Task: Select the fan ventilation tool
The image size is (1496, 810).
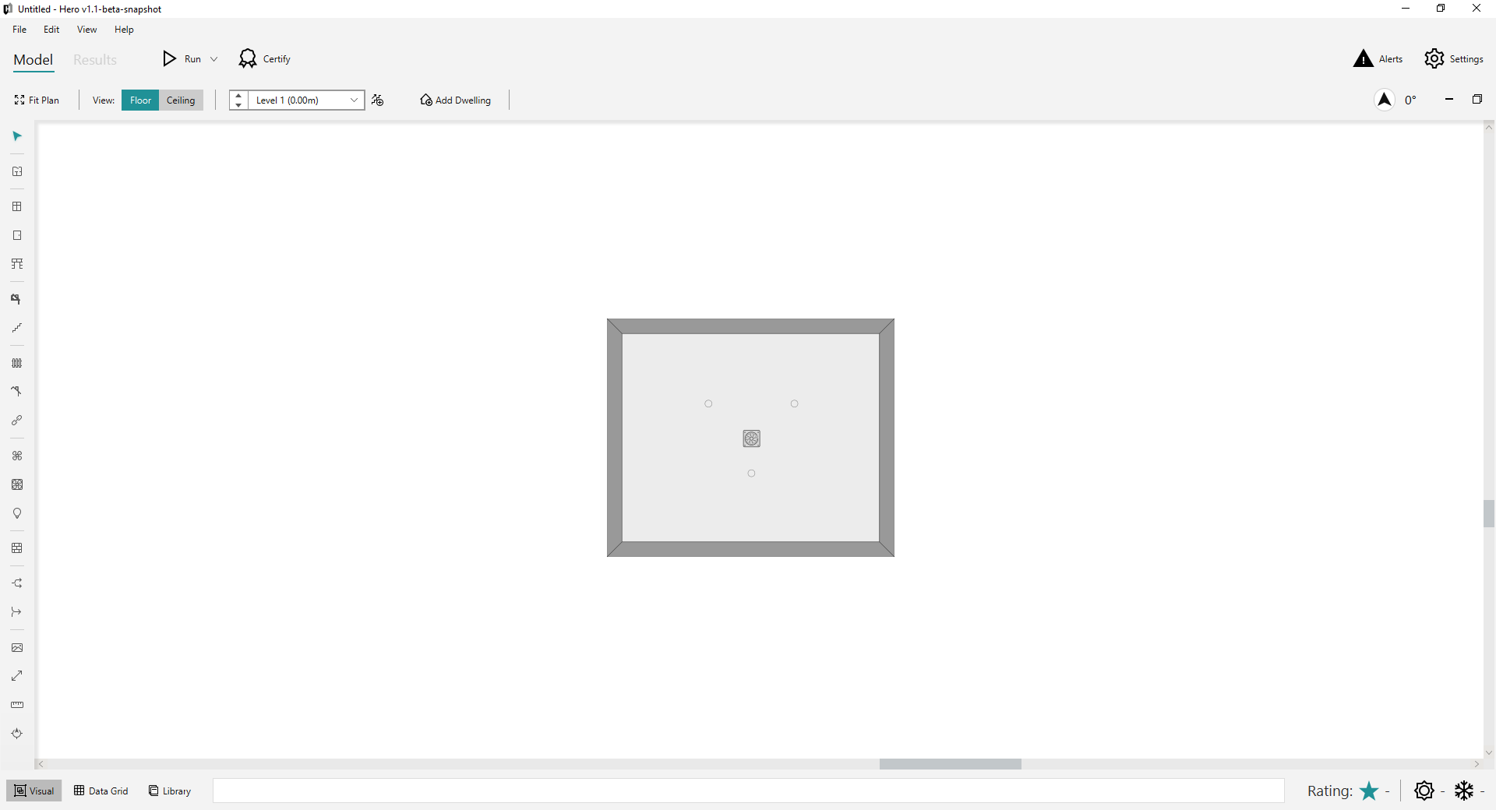Action: 16,456
